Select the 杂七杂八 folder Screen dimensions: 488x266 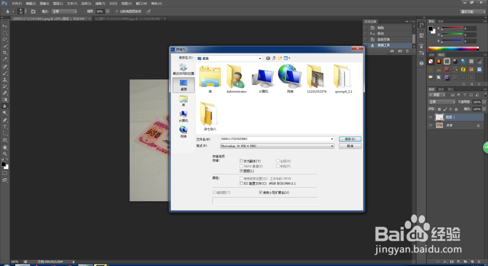[210, 116]
